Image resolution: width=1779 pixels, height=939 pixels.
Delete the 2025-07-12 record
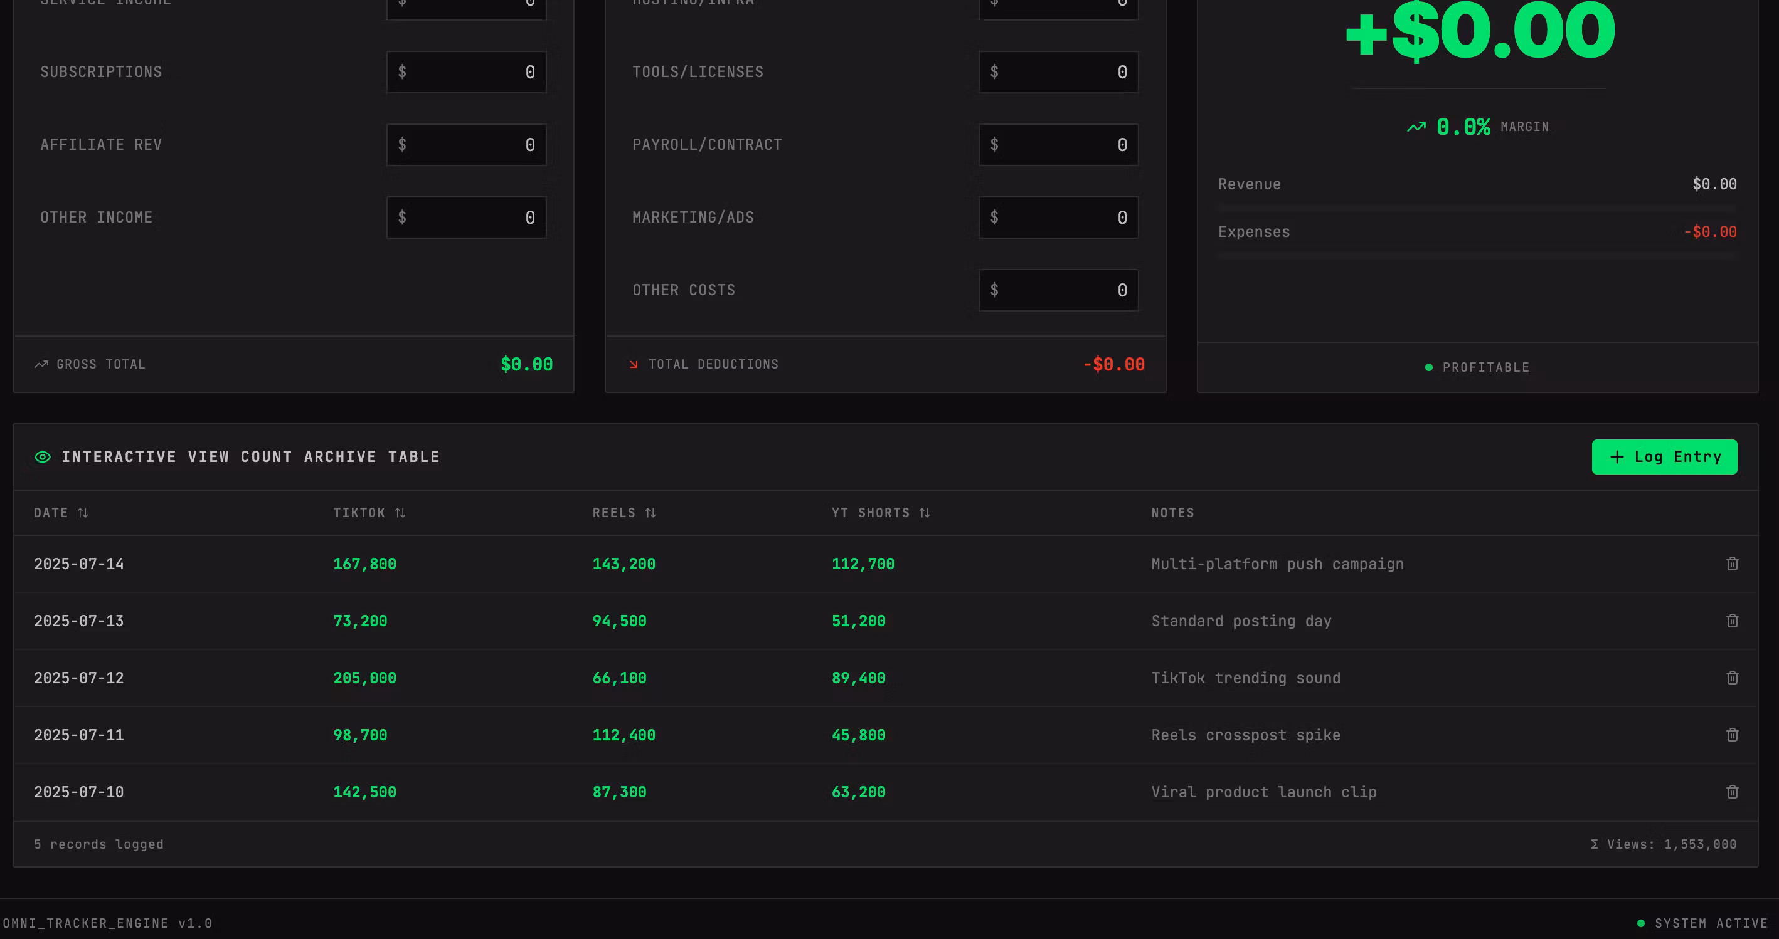tap(1732, 678)
